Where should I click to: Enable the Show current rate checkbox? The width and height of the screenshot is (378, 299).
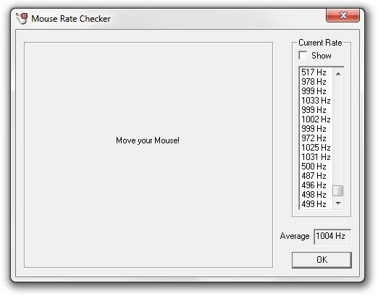[303, 55]
